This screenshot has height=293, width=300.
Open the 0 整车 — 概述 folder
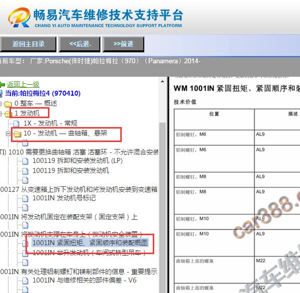coord(36,103)
